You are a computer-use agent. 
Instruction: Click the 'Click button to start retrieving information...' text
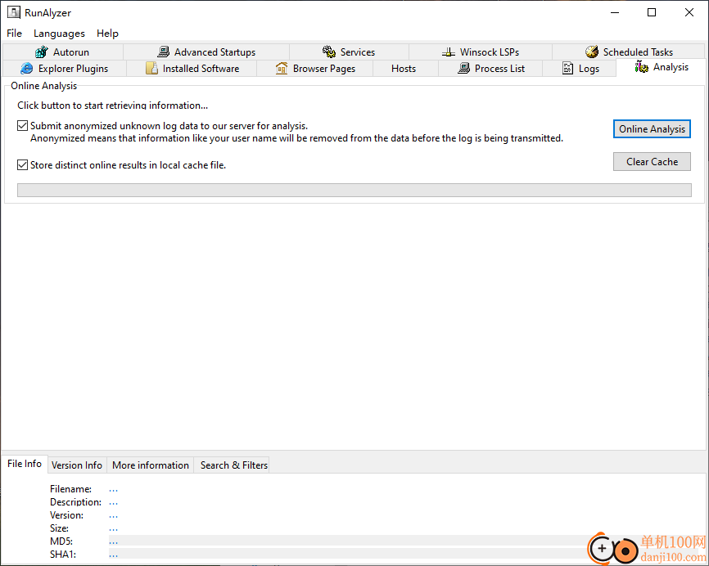(x=113, y=106)
